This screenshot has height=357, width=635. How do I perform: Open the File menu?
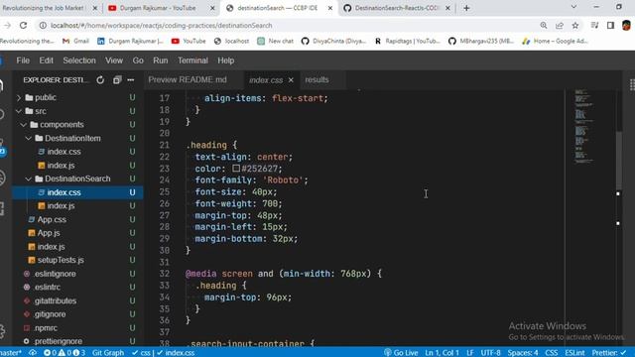pos(23,60)
